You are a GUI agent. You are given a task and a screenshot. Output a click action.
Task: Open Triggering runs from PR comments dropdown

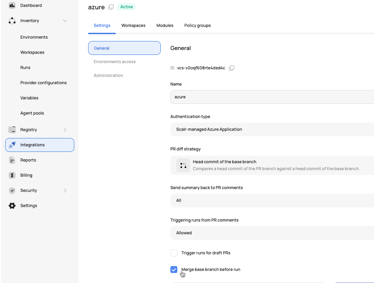pos(272,233)
